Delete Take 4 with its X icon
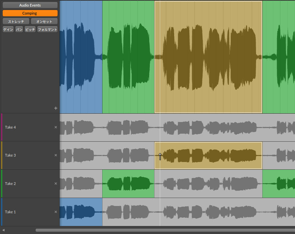 [56, 127]
